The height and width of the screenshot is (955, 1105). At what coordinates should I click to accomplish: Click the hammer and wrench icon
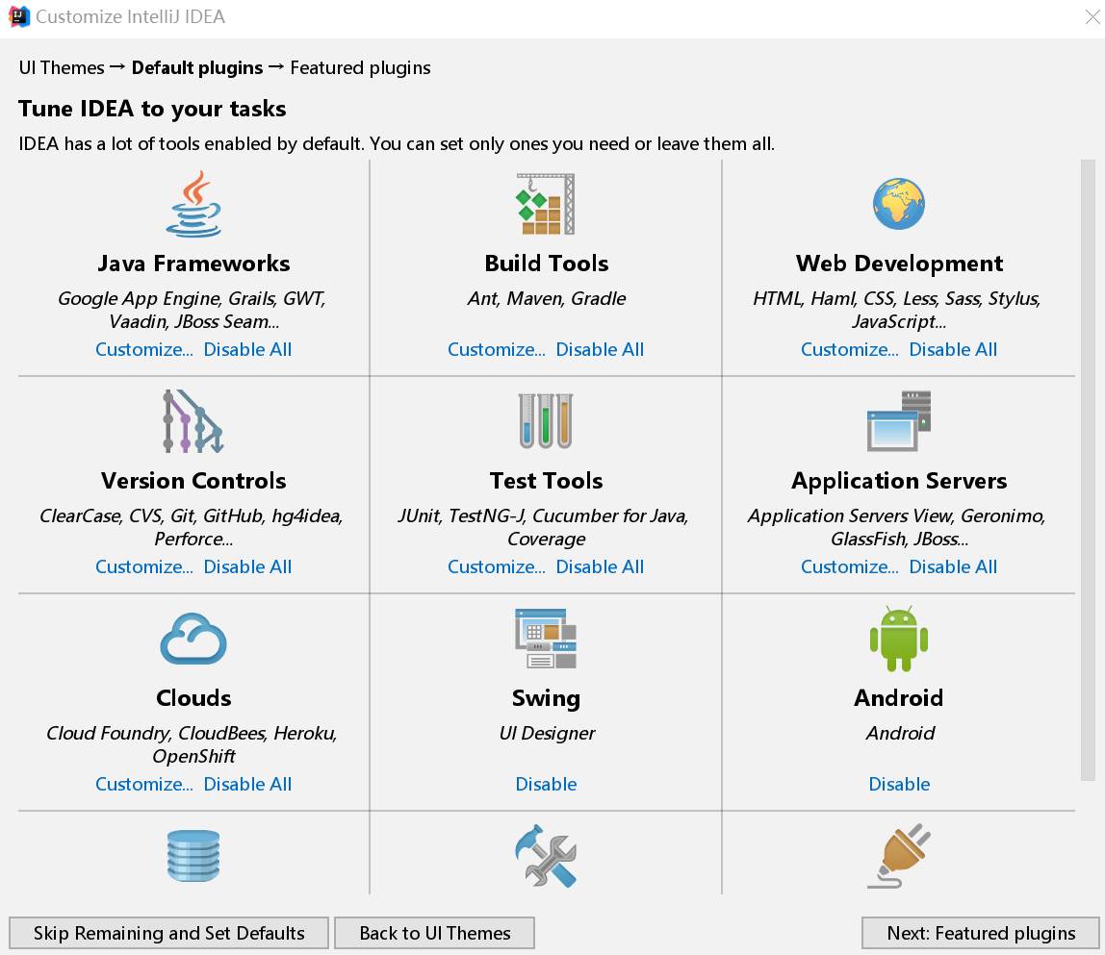[x=546, y=856]
